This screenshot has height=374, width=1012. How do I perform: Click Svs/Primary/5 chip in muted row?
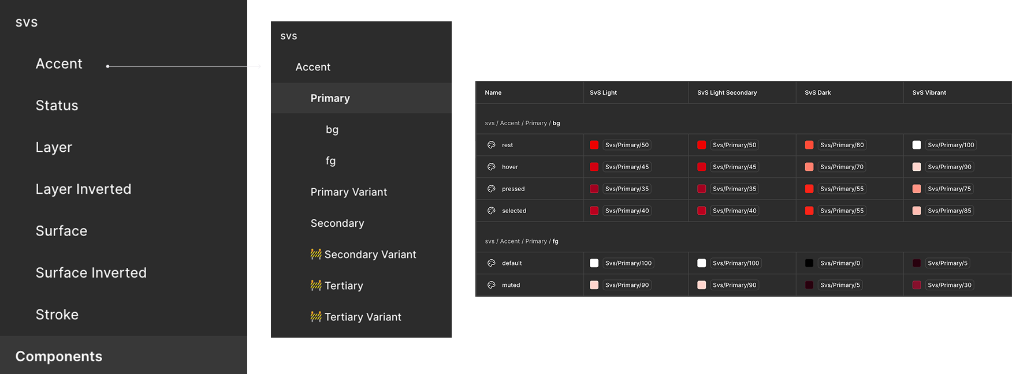tap(840, 285)
